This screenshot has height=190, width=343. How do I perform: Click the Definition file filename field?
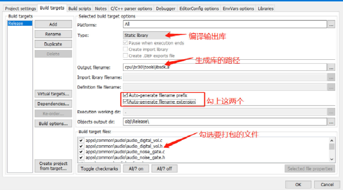point(225,87)
